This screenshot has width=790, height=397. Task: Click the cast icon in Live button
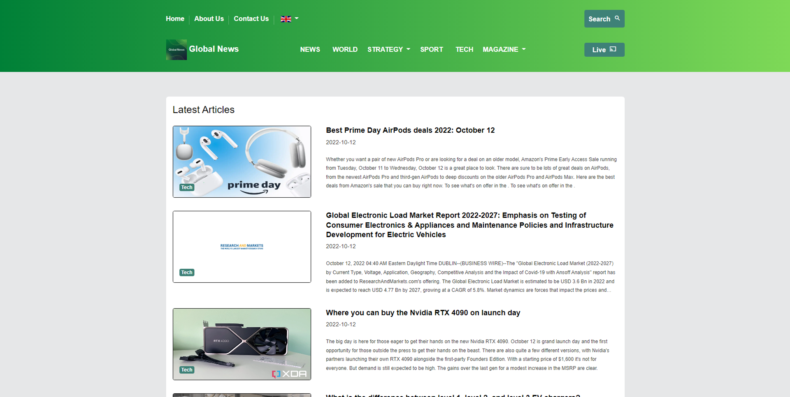tap(613, 49)
